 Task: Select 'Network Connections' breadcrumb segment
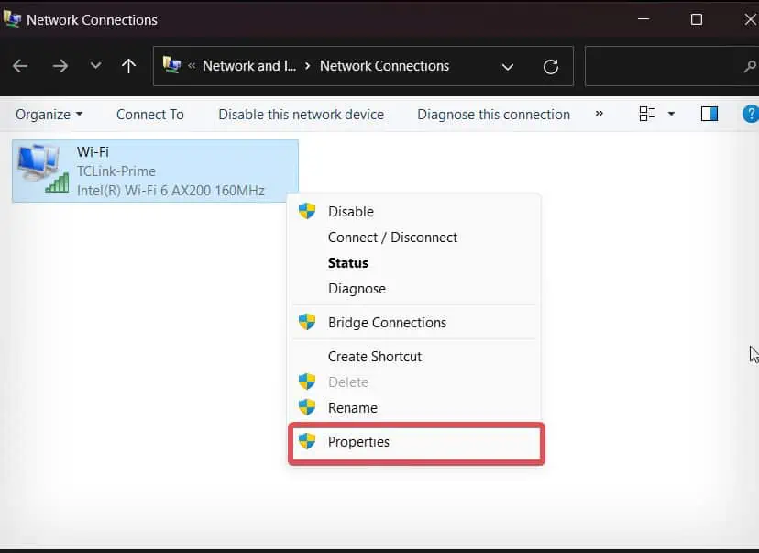[384, 66]
